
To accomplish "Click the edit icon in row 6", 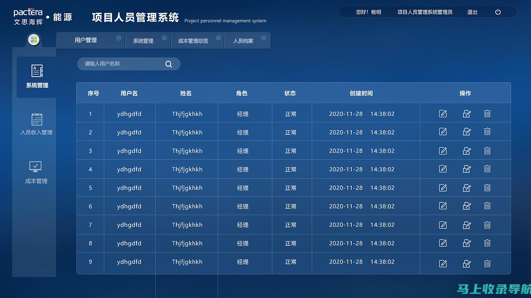I will click(443, 206).
